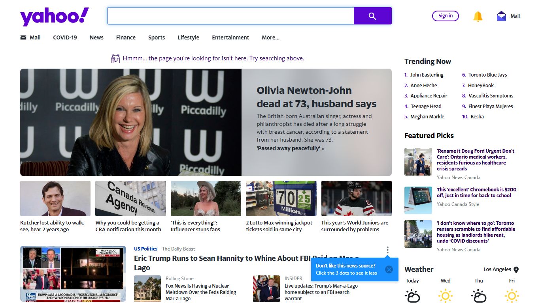Select trending topic Finest Playa Mujeres
Screen dimensions: 540x303
point(491,107)
